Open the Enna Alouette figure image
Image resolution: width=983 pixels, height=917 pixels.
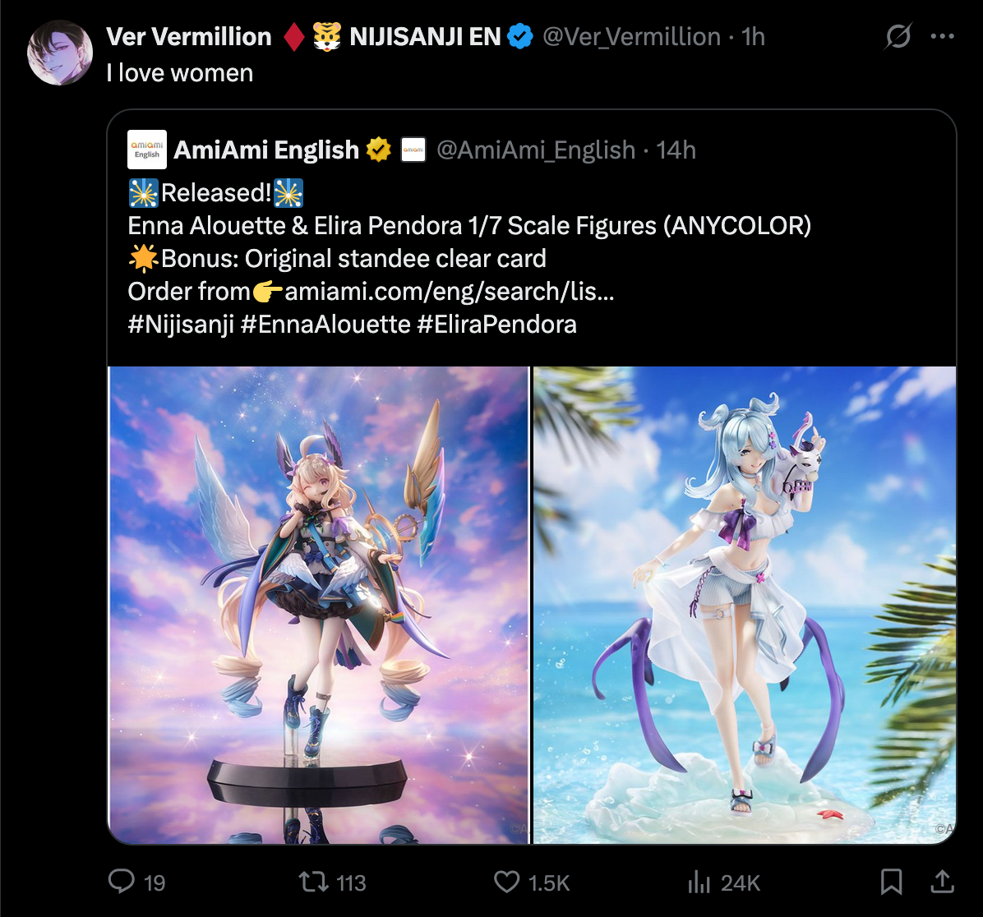319,605
